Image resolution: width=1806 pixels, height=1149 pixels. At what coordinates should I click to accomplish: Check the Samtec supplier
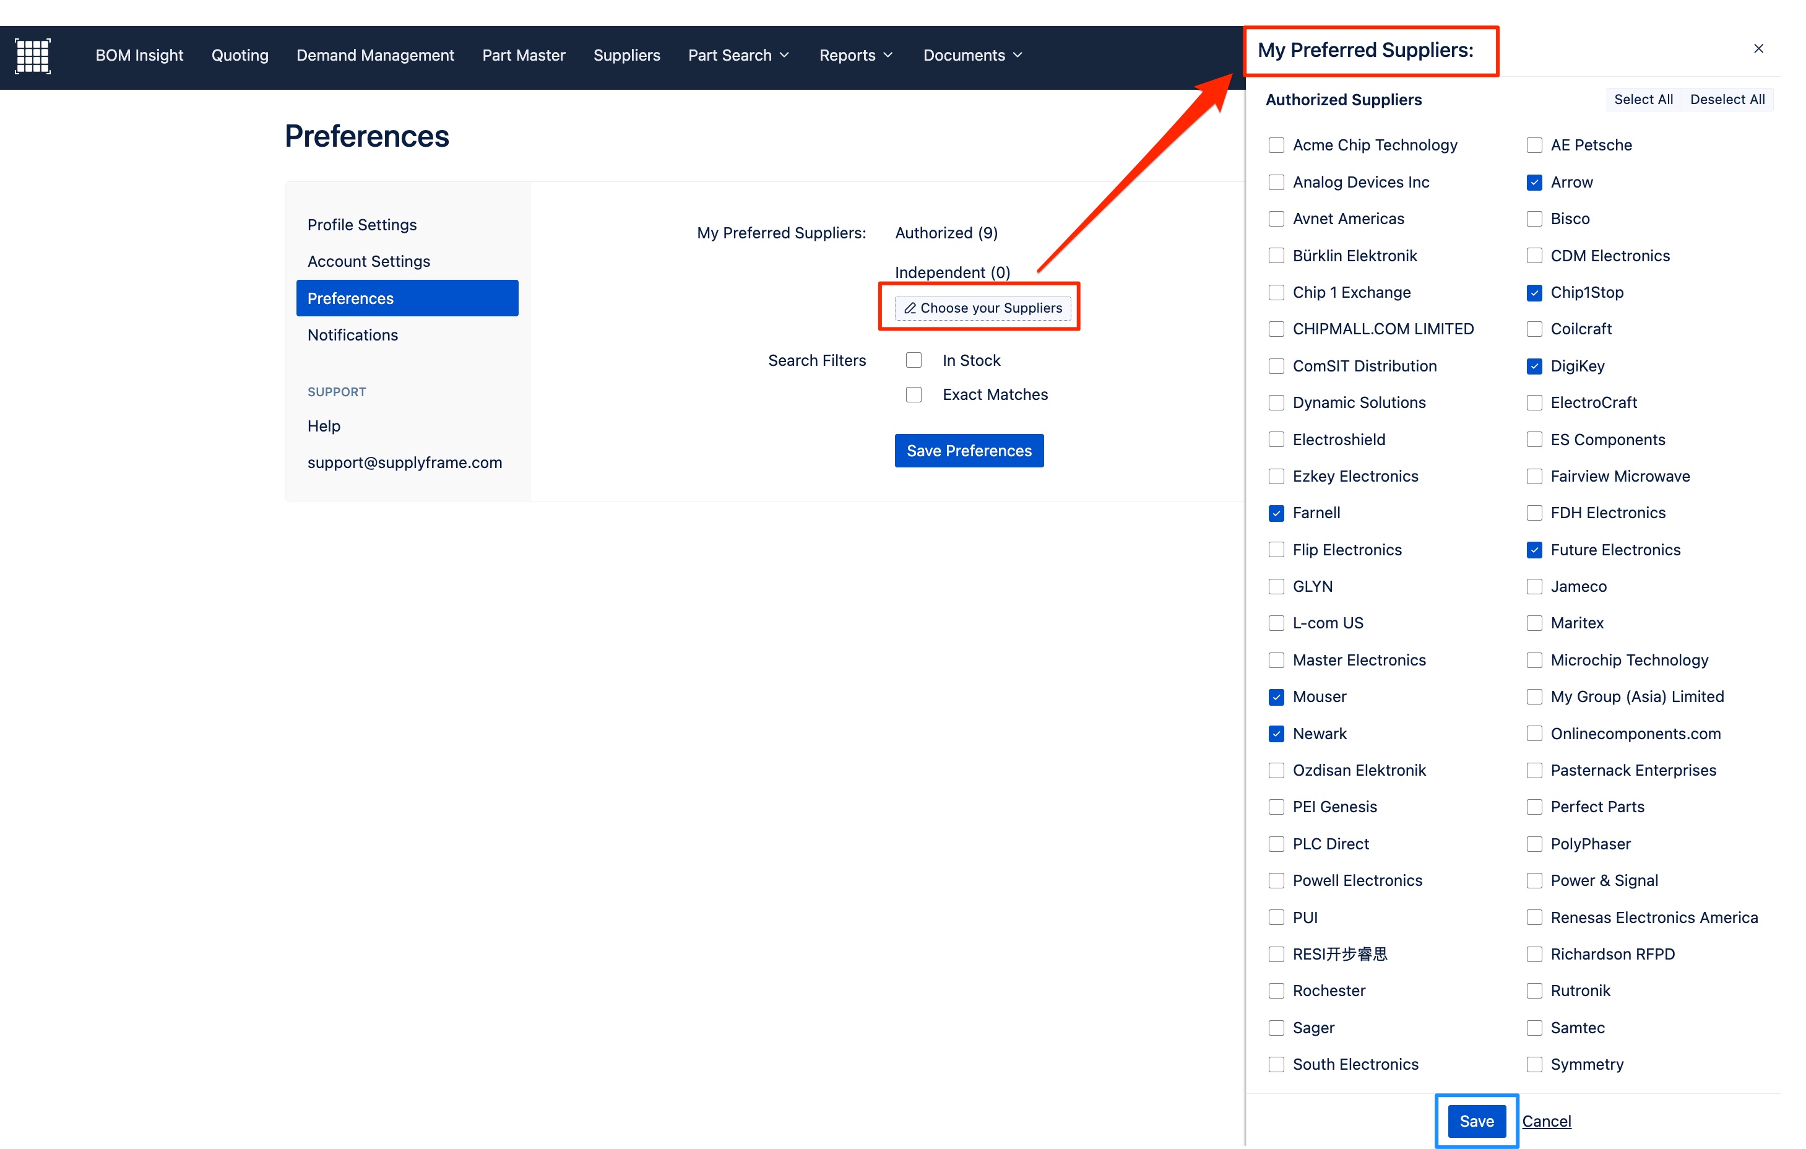[1534, 1027]
